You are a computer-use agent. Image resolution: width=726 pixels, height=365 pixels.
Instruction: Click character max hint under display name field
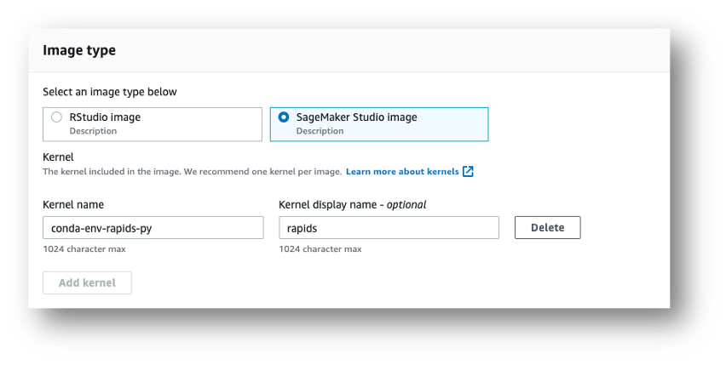(x=320, y=249)
